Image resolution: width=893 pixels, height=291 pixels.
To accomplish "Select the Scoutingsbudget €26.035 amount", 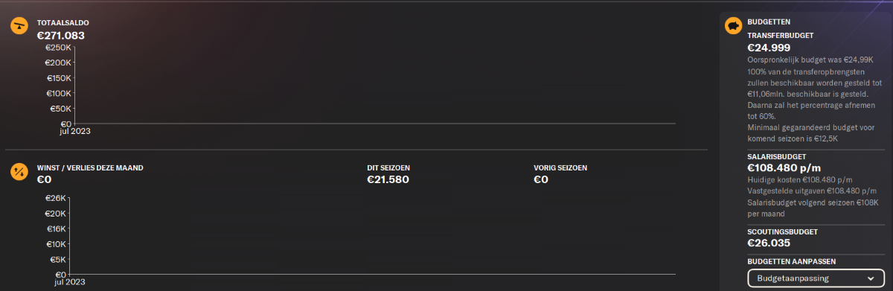I will 769,243.
